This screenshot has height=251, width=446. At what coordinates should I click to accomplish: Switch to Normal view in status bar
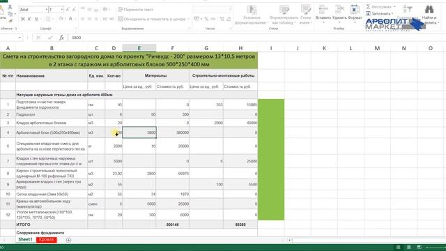(398, 247)
